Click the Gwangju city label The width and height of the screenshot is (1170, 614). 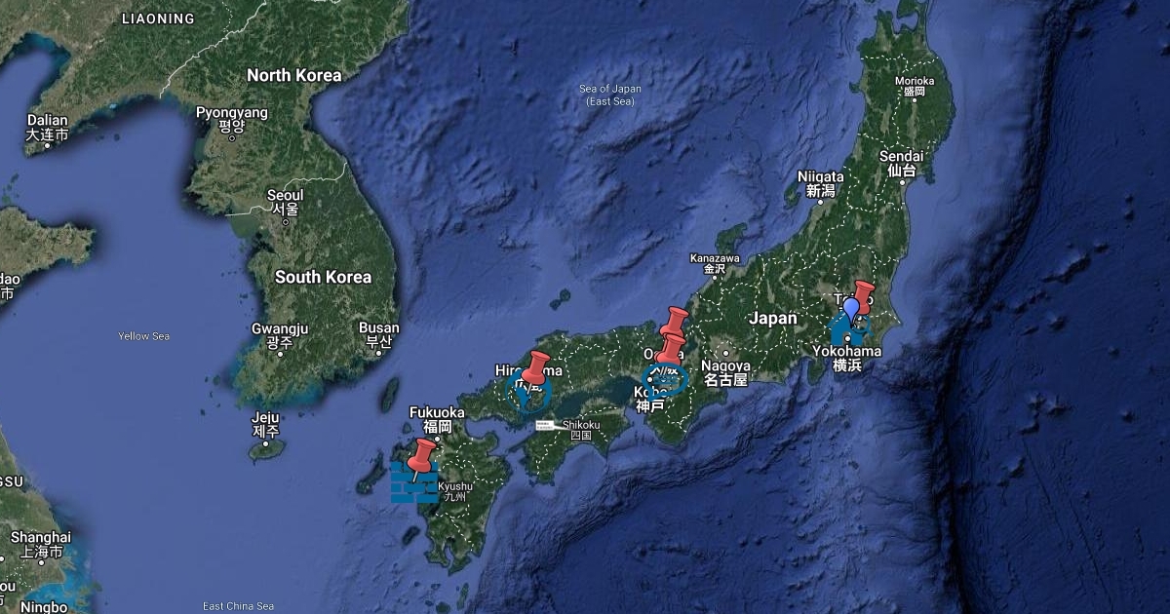click(280, 335)
